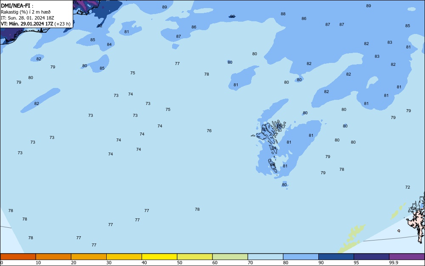The image size is (425, 266).
Task: Click the dark blue 90–95 legend swatch
Action: point(336,257)
